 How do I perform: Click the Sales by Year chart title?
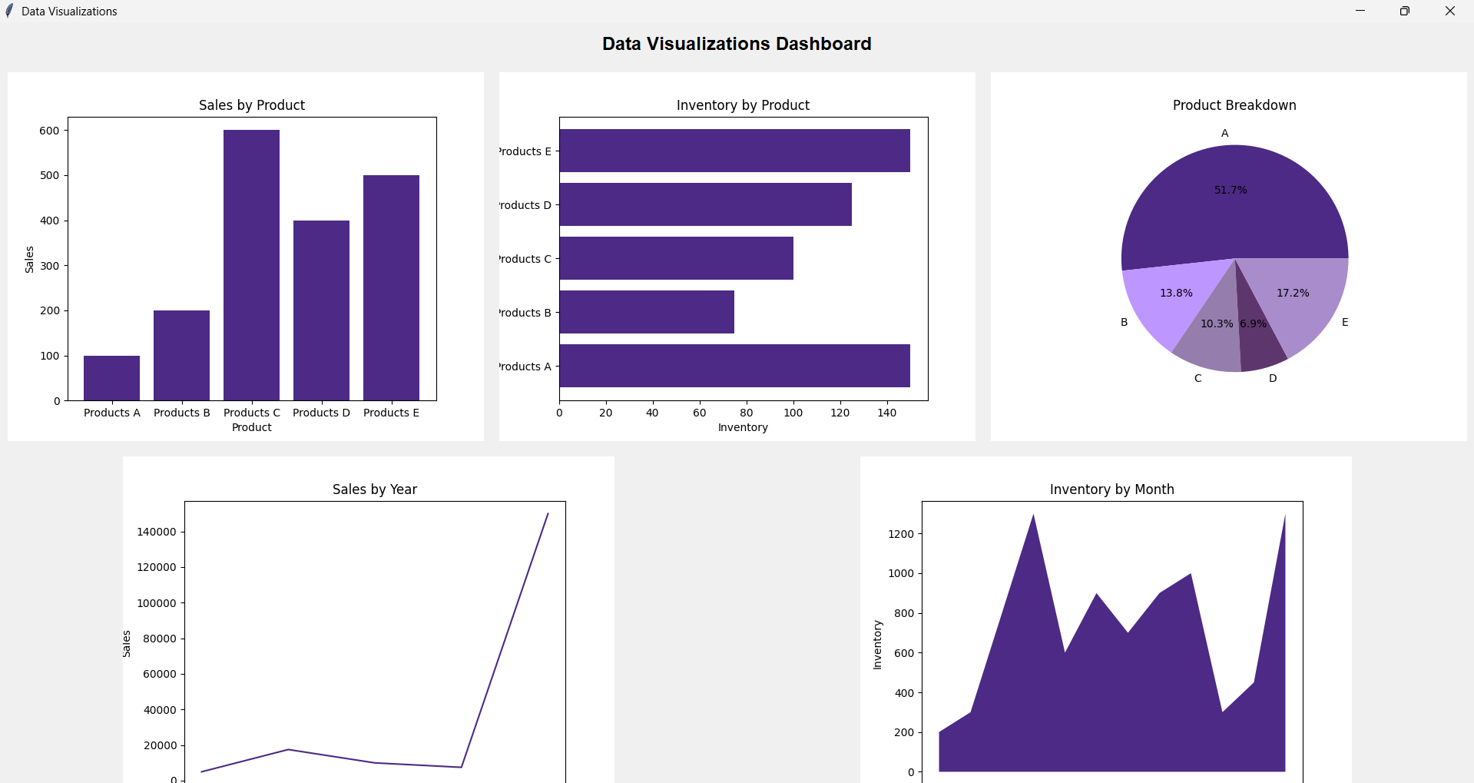[x=375, y=489]
